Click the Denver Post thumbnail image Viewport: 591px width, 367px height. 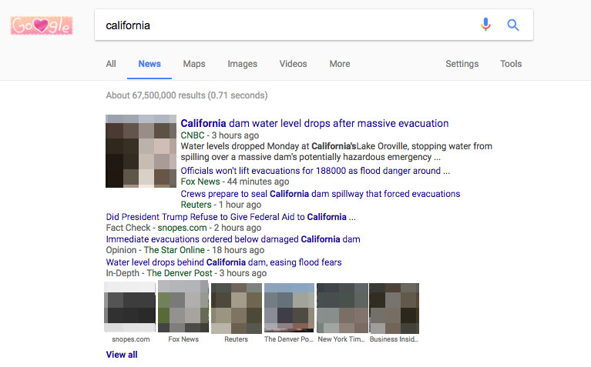[289, 308]
